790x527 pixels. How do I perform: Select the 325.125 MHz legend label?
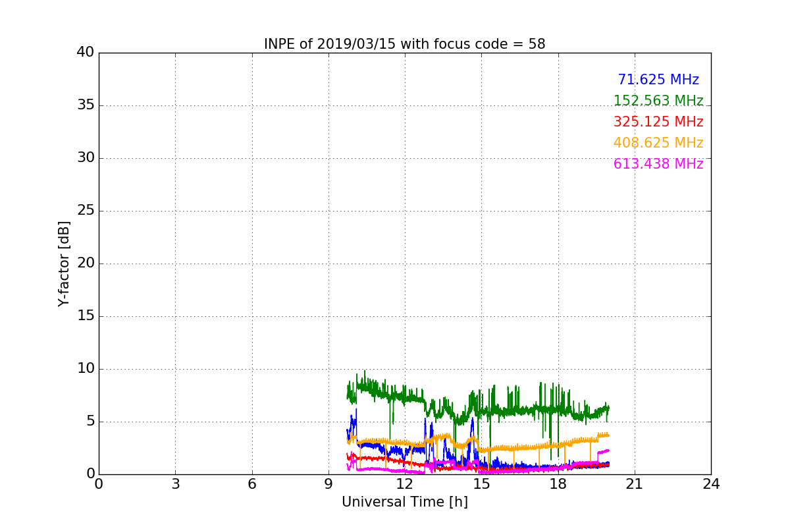coord(658,122)
